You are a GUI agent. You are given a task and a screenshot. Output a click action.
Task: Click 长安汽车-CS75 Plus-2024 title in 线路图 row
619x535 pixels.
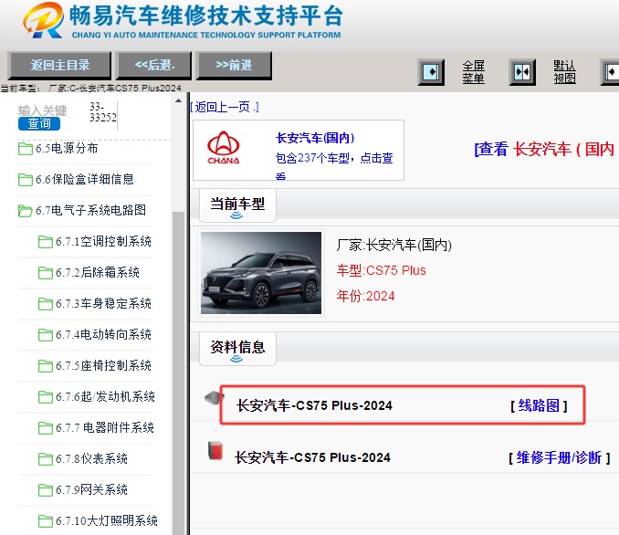tap(314, 405)
